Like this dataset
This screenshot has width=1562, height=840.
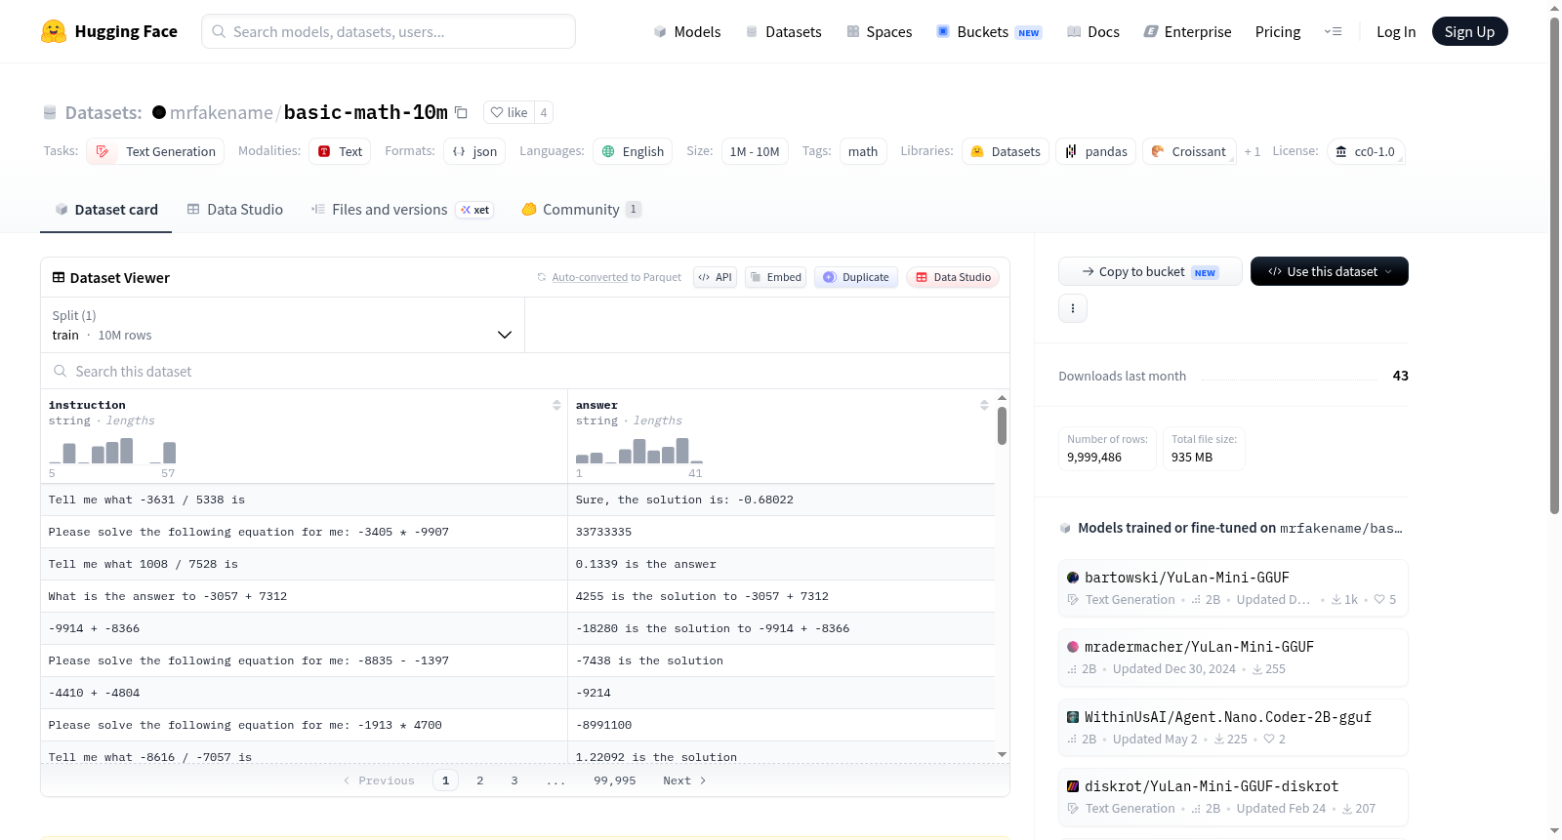coord(509,112)
